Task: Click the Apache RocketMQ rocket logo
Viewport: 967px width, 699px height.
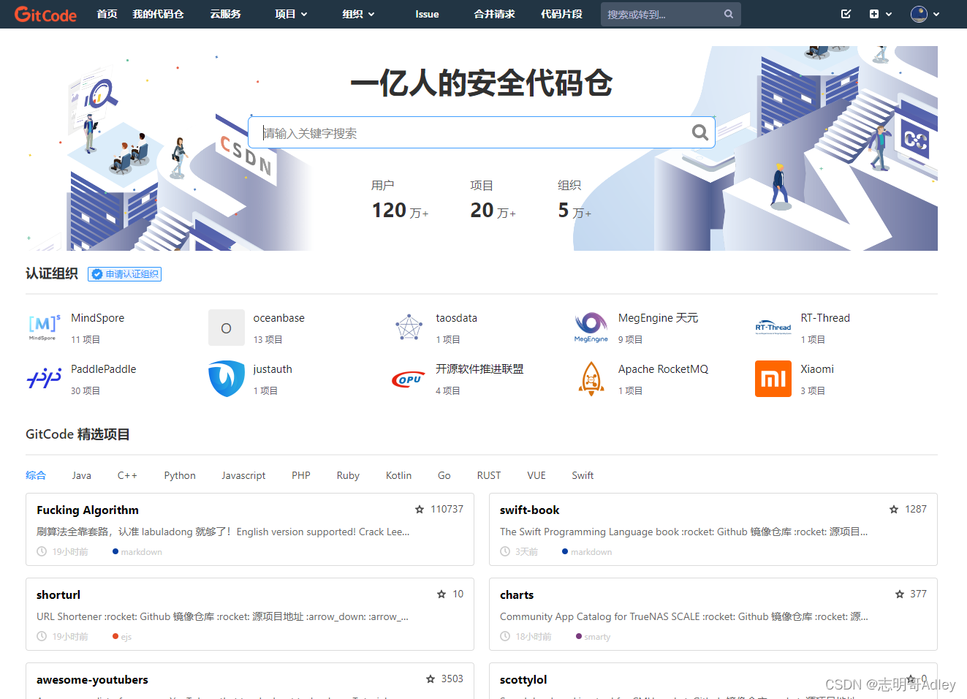Action: click(591, 379)
